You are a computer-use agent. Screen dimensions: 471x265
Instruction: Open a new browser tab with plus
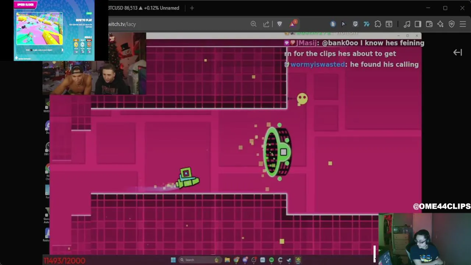[x=192, y=8]
